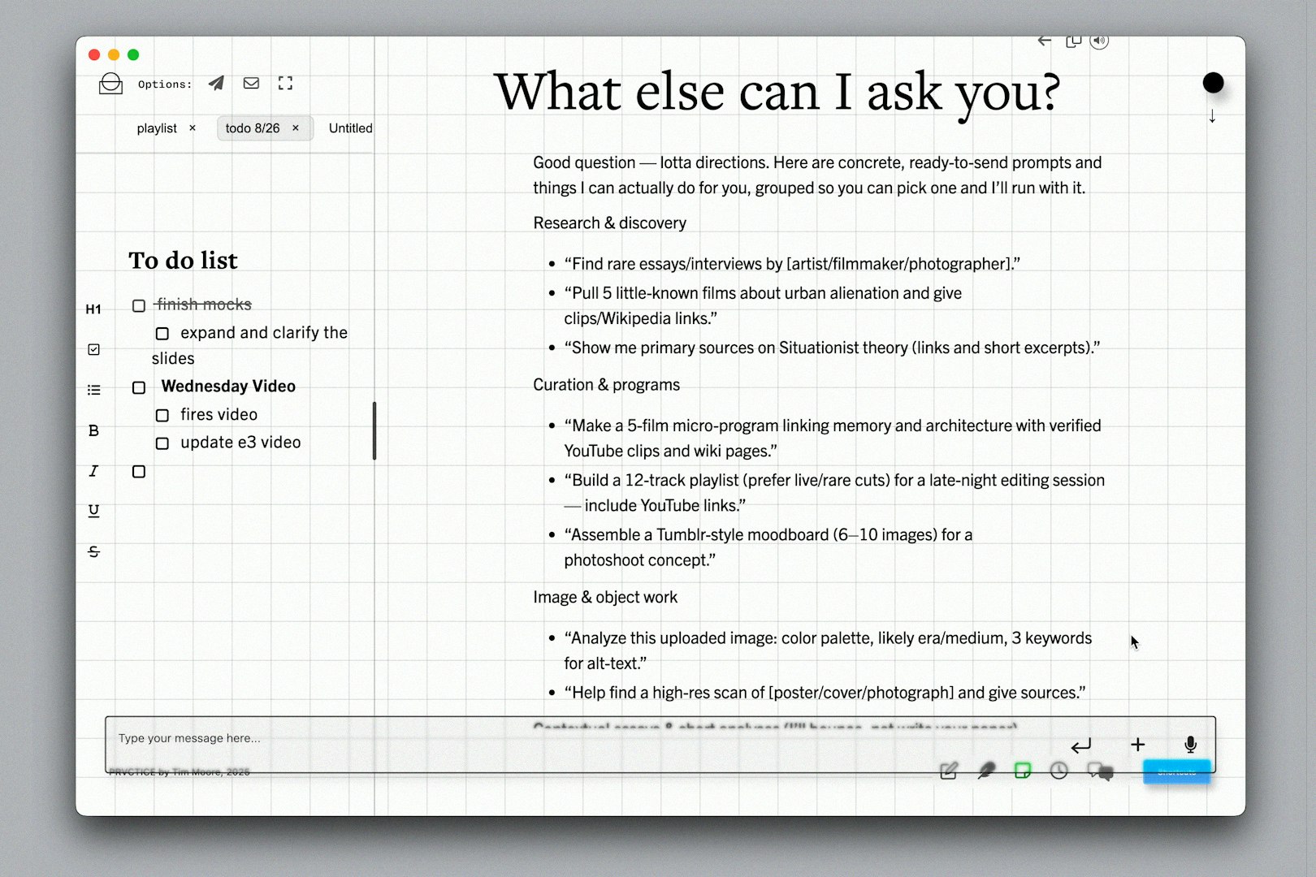Jump down with the small down arrow
The width and height of the screenshot is (1316, 877).
(1212, 116)
